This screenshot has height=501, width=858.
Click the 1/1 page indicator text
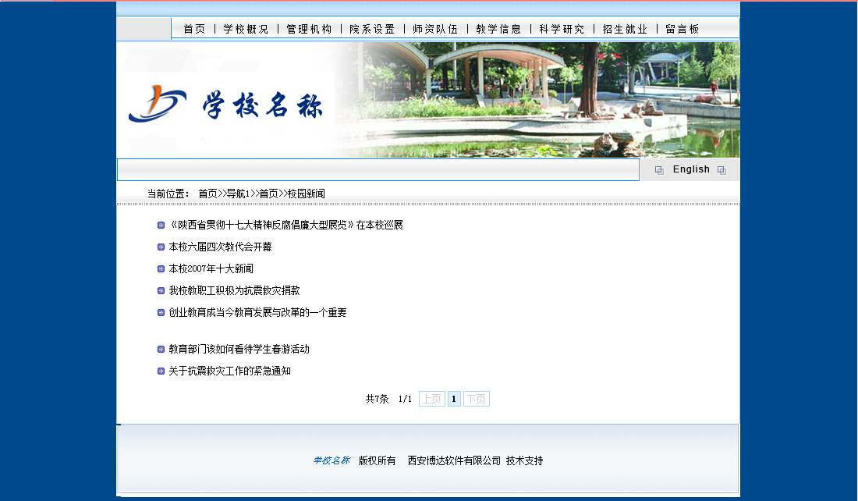(405, 399)
